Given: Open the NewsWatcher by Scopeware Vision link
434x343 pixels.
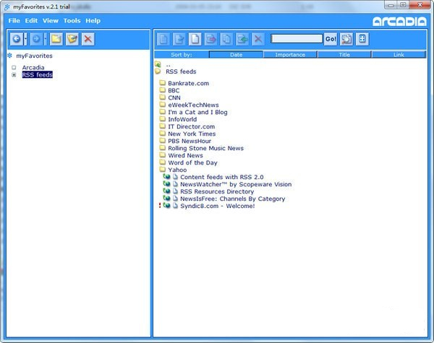Looking at the screenshot, I should click(236, 184).
